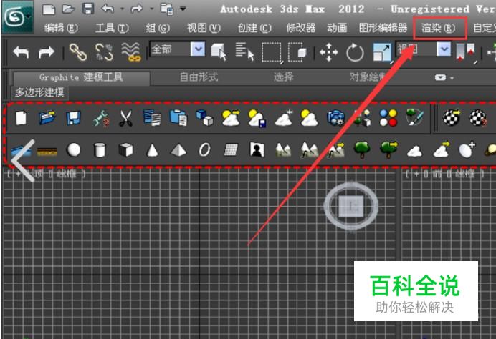Create a Sphere using the sphere icon
The width and height of the screenshot is (496, 339).
pyautogui.click(x=73, y=150)
